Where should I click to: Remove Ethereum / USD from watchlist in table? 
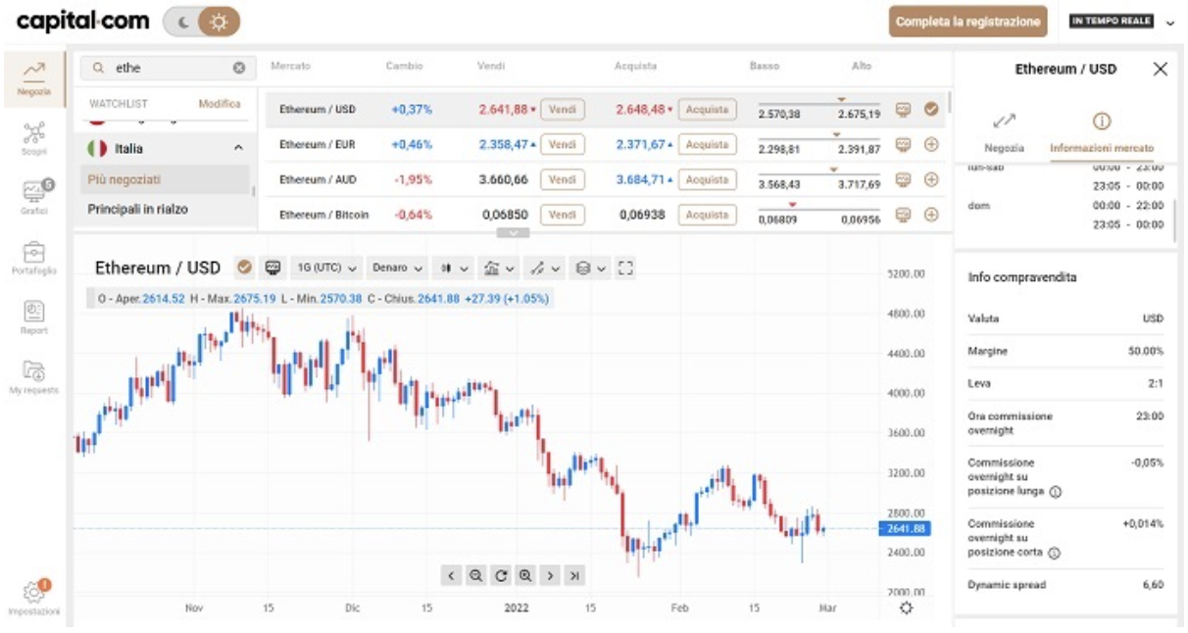931,110
